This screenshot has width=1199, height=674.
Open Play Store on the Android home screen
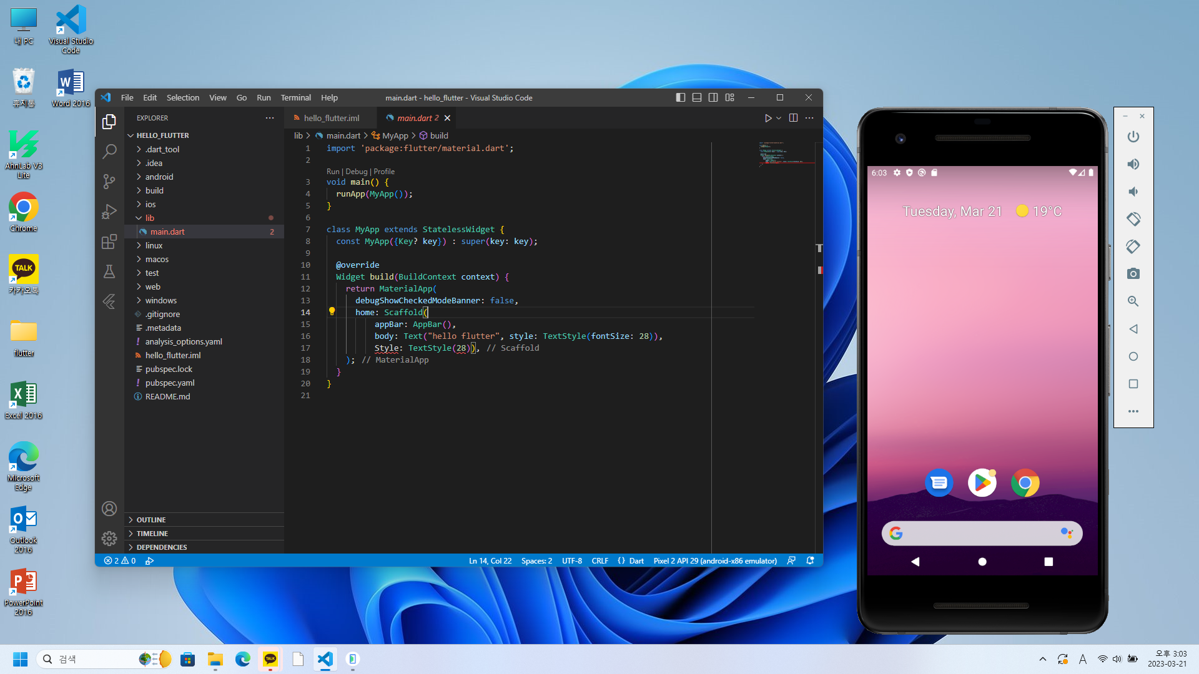(x=982, y=483)
